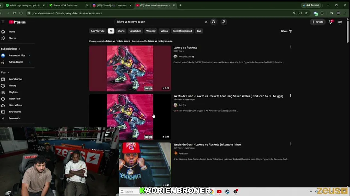Screen dimensions: 350x196
Task: Play the 3:28 Sauce Walka thumbnail
Action: point(130,117)
